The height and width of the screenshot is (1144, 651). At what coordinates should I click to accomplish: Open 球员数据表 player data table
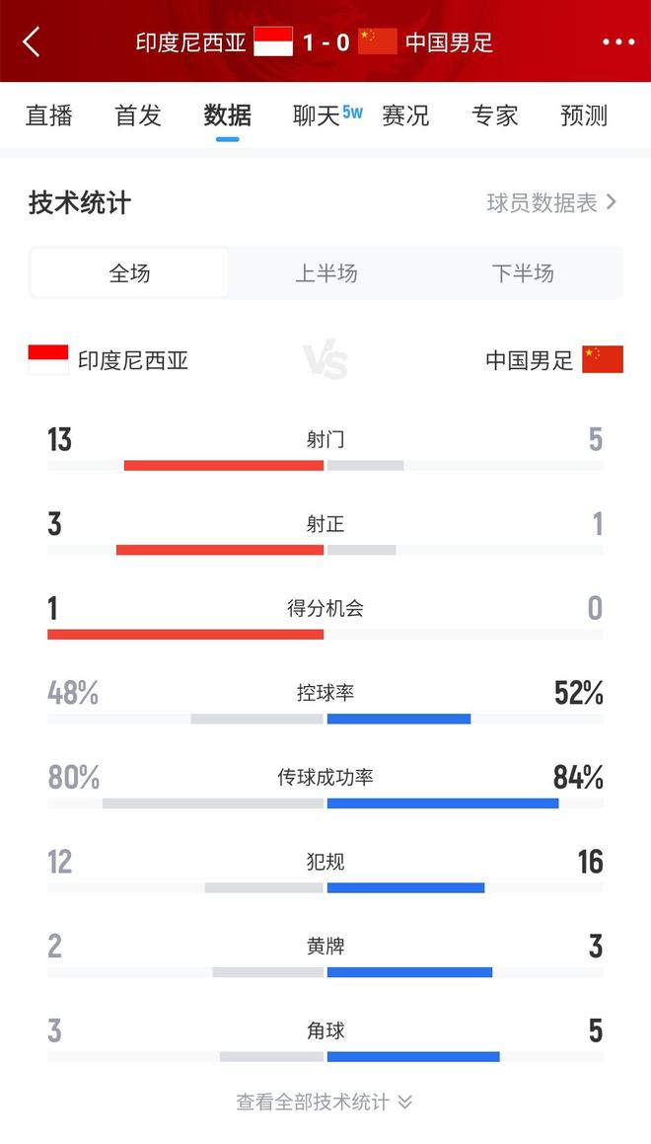tap(551, 202)
